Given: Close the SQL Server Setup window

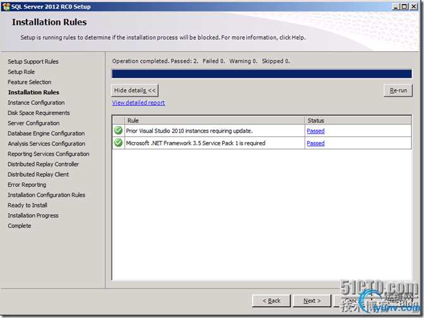Looking at the screenshot, I should (x=414, y=6).
